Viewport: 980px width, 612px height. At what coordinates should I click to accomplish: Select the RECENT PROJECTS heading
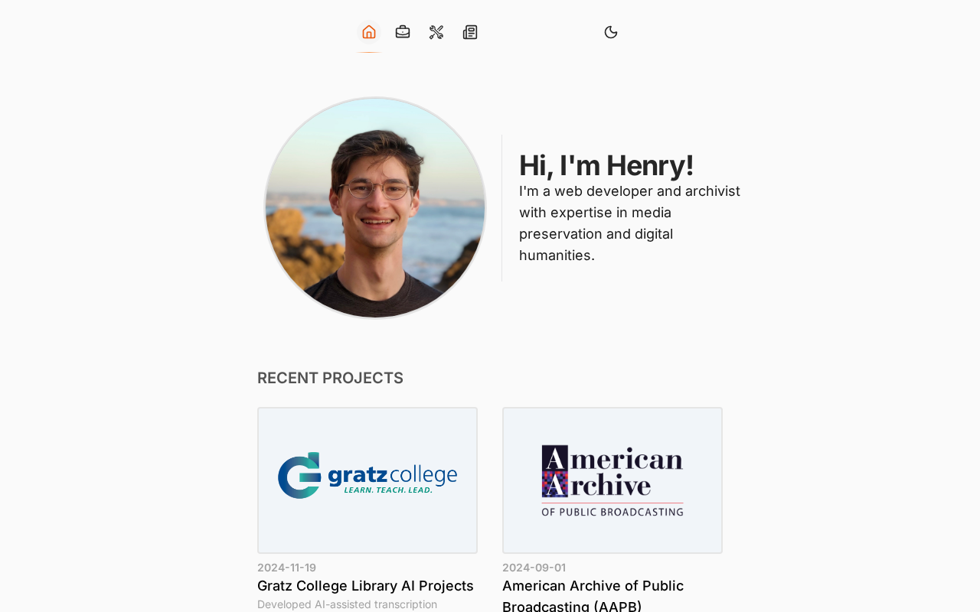pyautogui.click(x=330, y=378)
